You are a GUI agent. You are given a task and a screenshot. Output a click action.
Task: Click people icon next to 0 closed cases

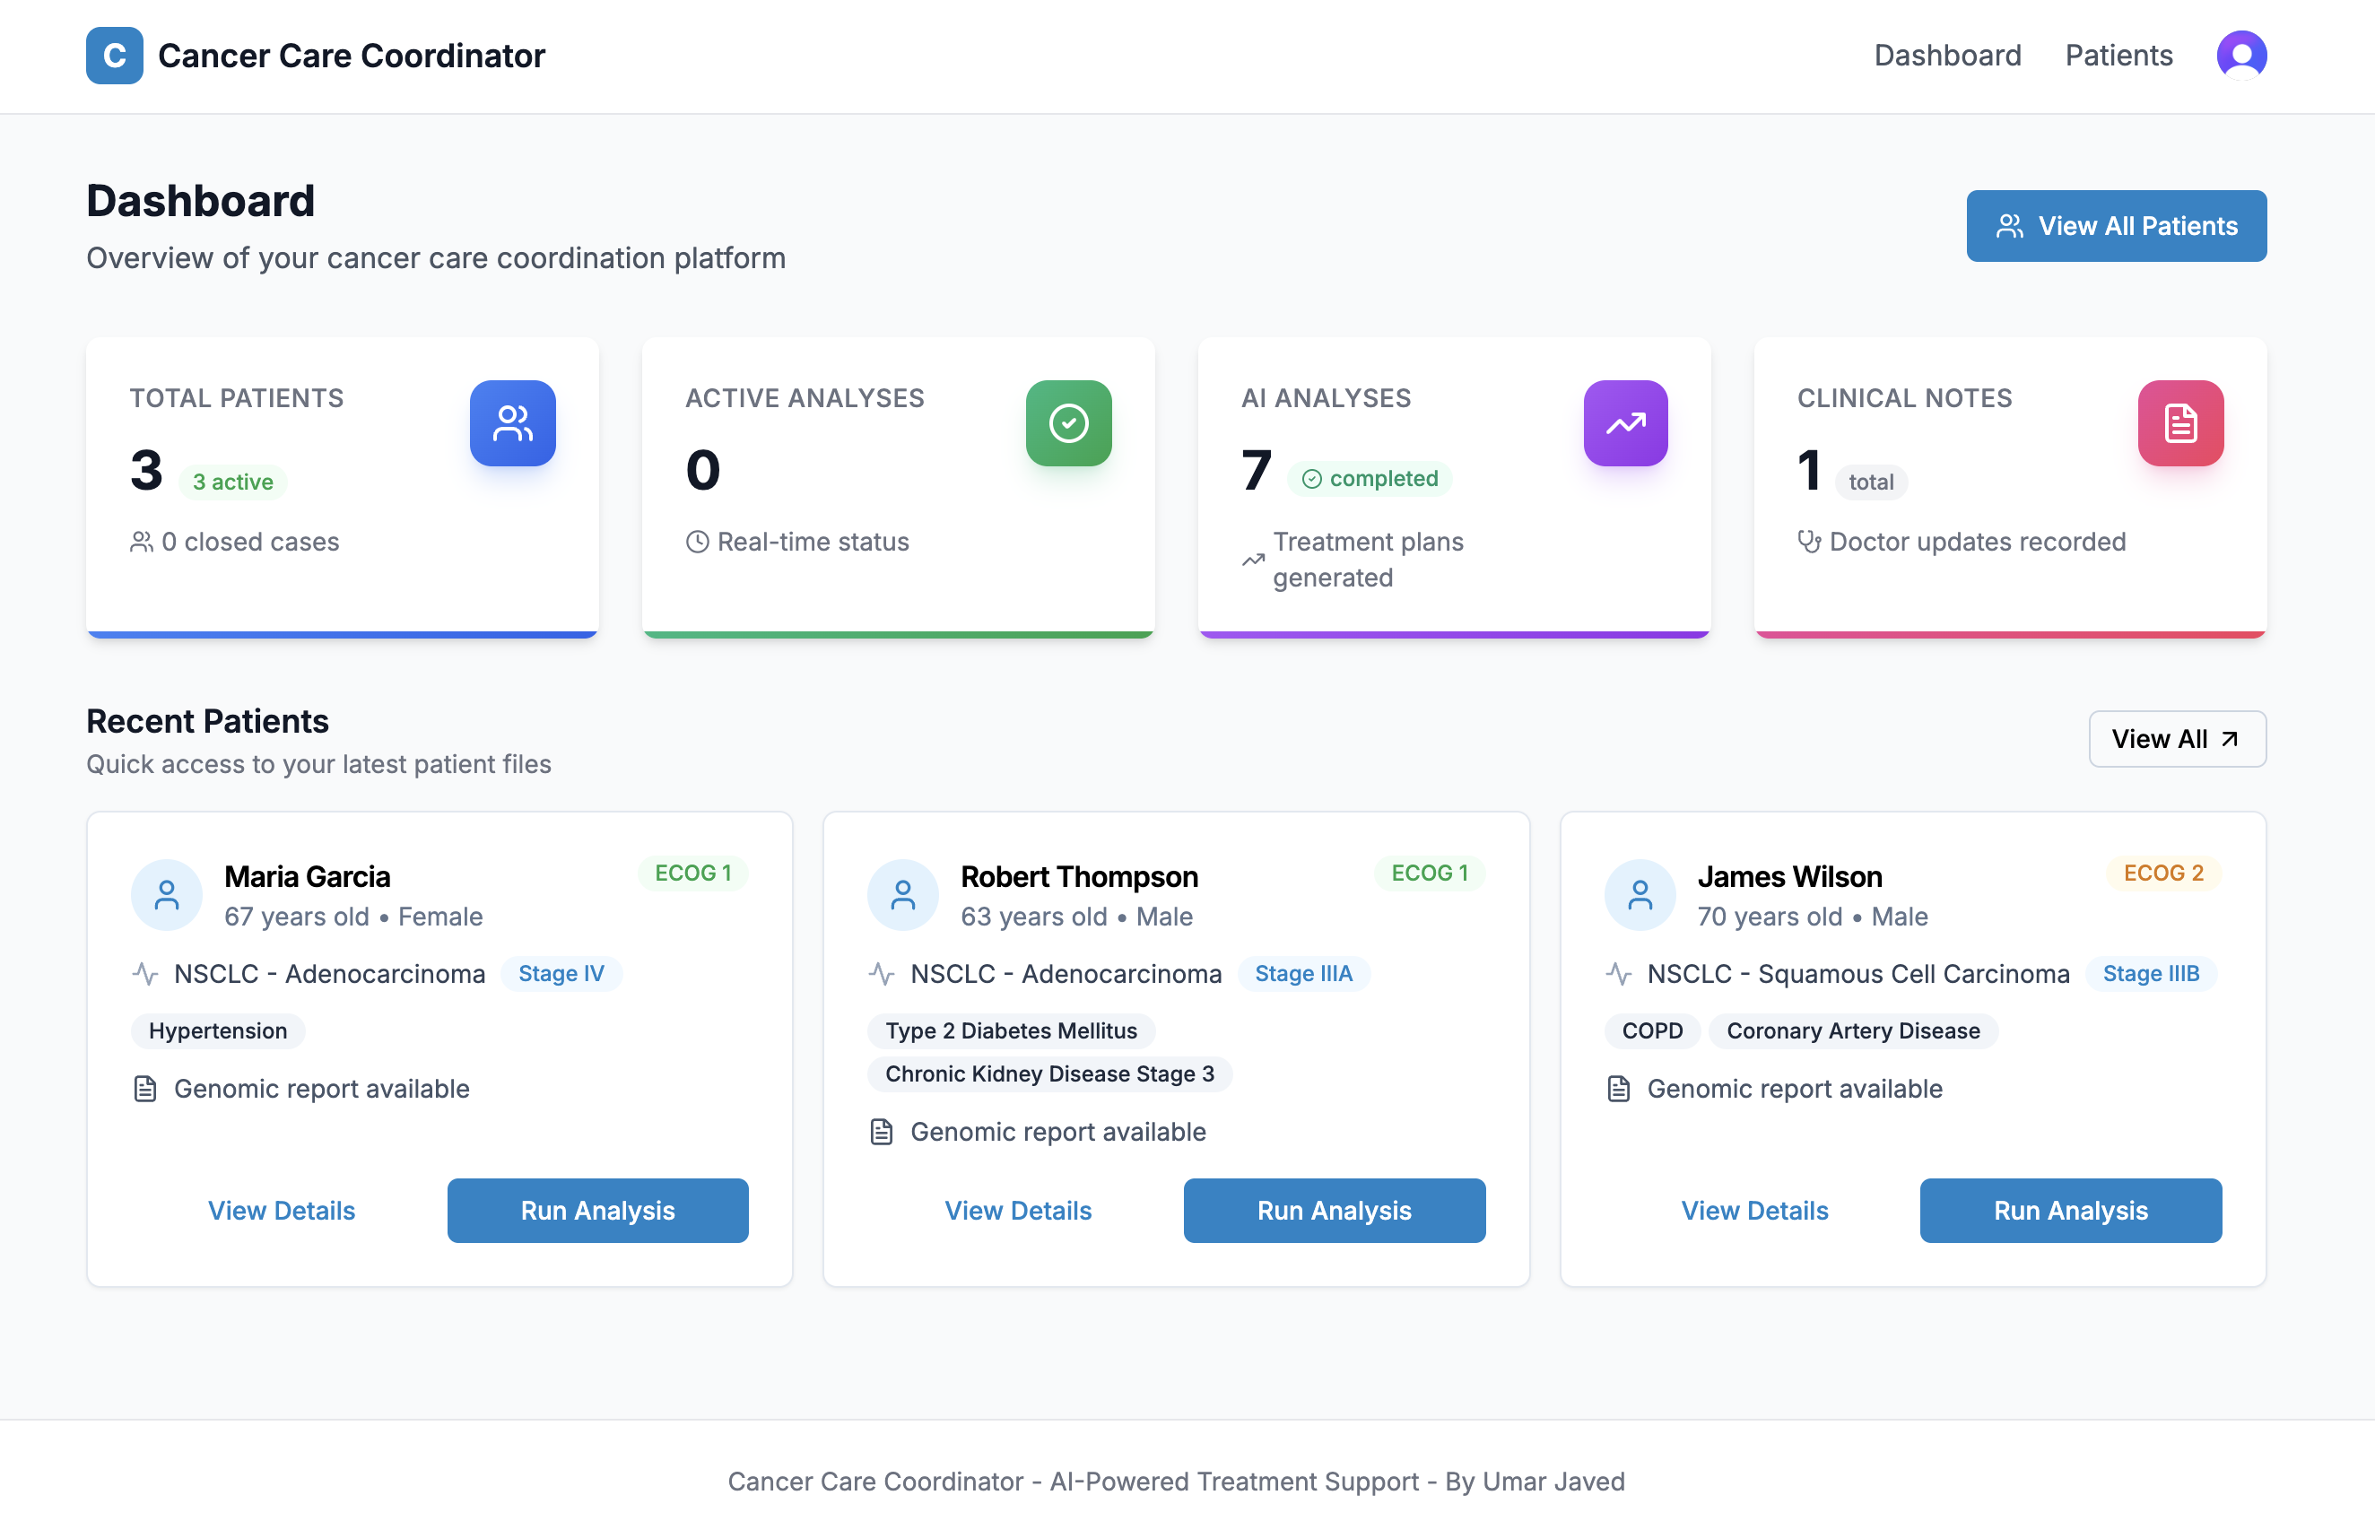[141, 542]
